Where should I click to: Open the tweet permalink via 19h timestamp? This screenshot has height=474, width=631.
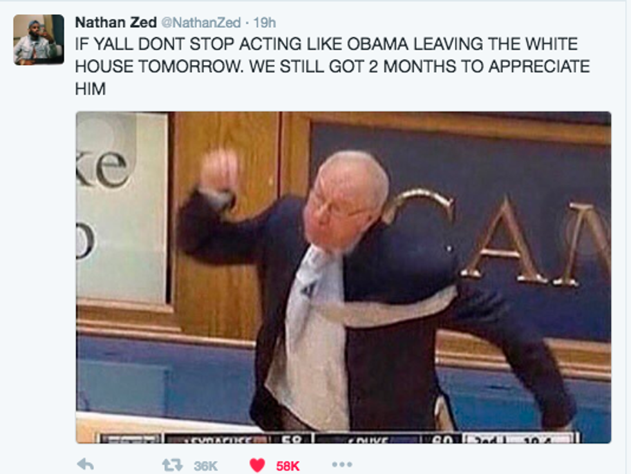265,23
